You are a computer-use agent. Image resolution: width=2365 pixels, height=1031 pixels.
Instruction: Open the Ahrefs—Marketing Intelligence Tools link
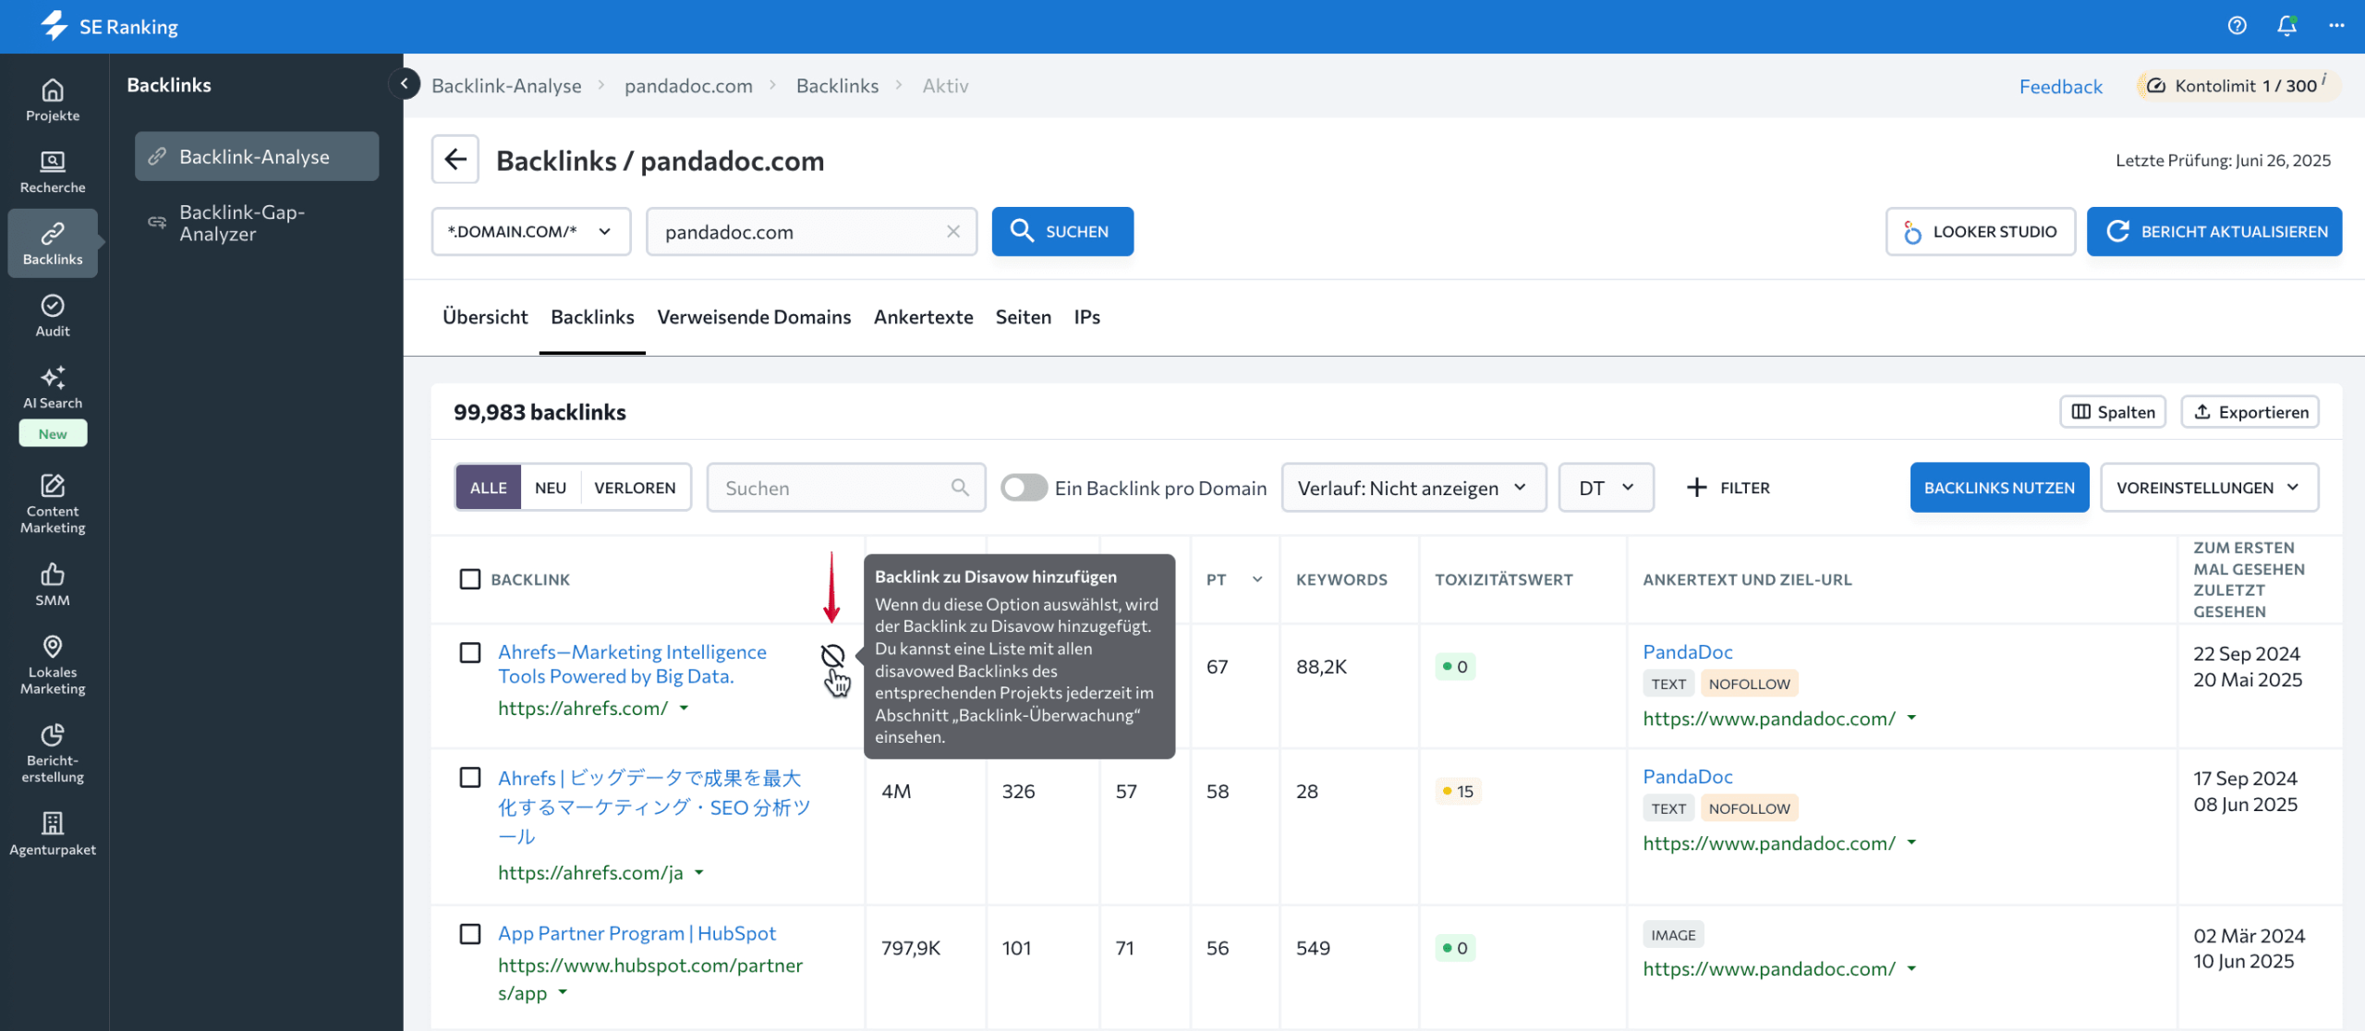pos(633,664)
